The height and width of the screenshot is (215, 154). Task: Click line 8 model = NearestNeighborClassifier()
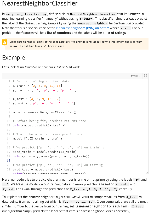[45, 112]
